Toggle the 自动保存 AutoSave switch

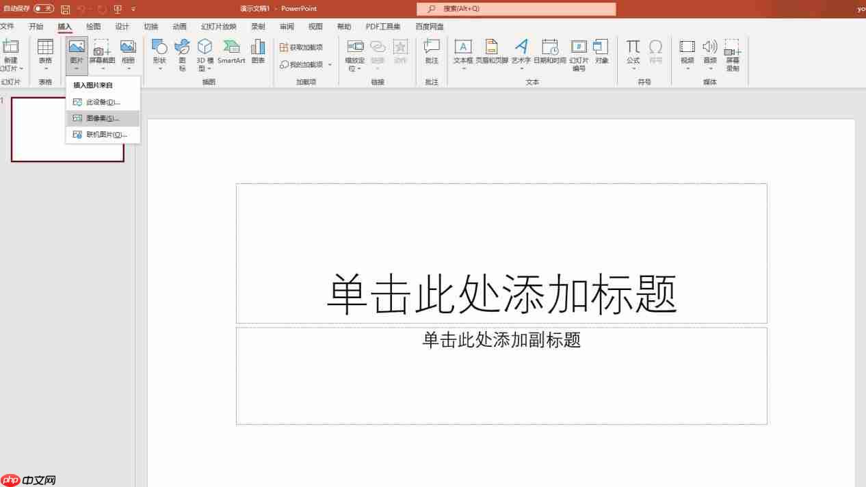[x=44, y=9]
